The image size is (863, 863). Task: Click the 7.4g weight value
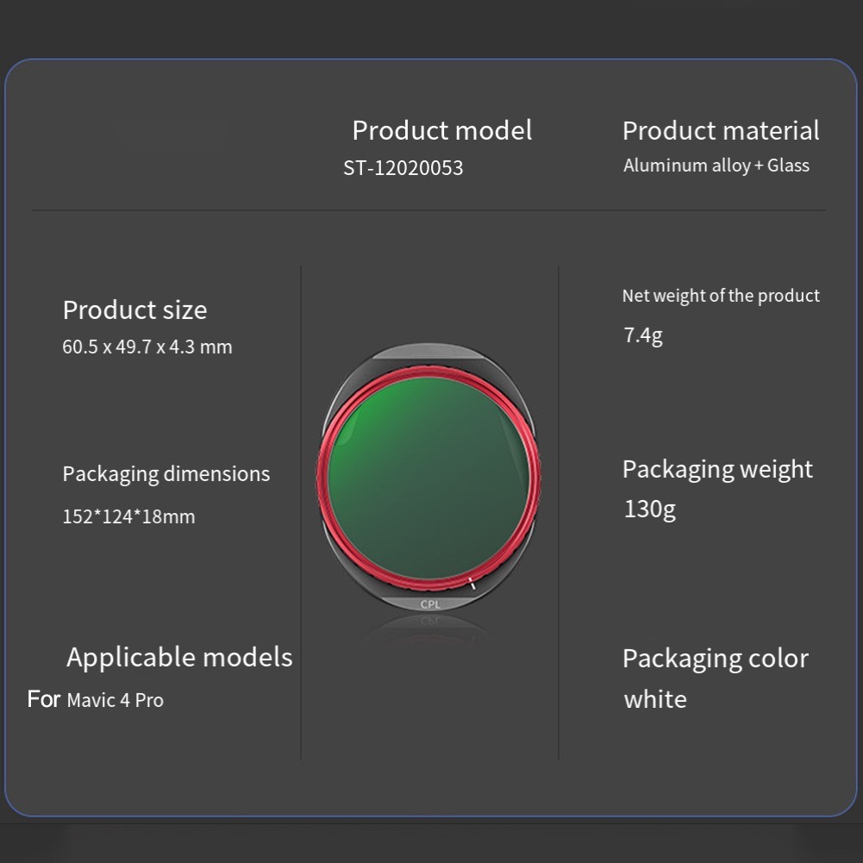tap(643, 335)
